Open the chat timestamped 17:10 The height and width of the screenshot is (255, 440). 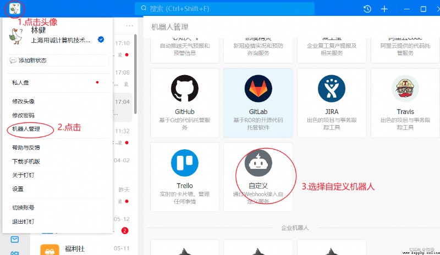(x=122, y=48)
